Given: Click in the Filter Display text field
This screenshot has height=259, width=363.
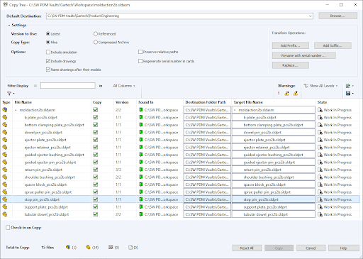Looking at the screenshot, I should click(x=68, y=86).
